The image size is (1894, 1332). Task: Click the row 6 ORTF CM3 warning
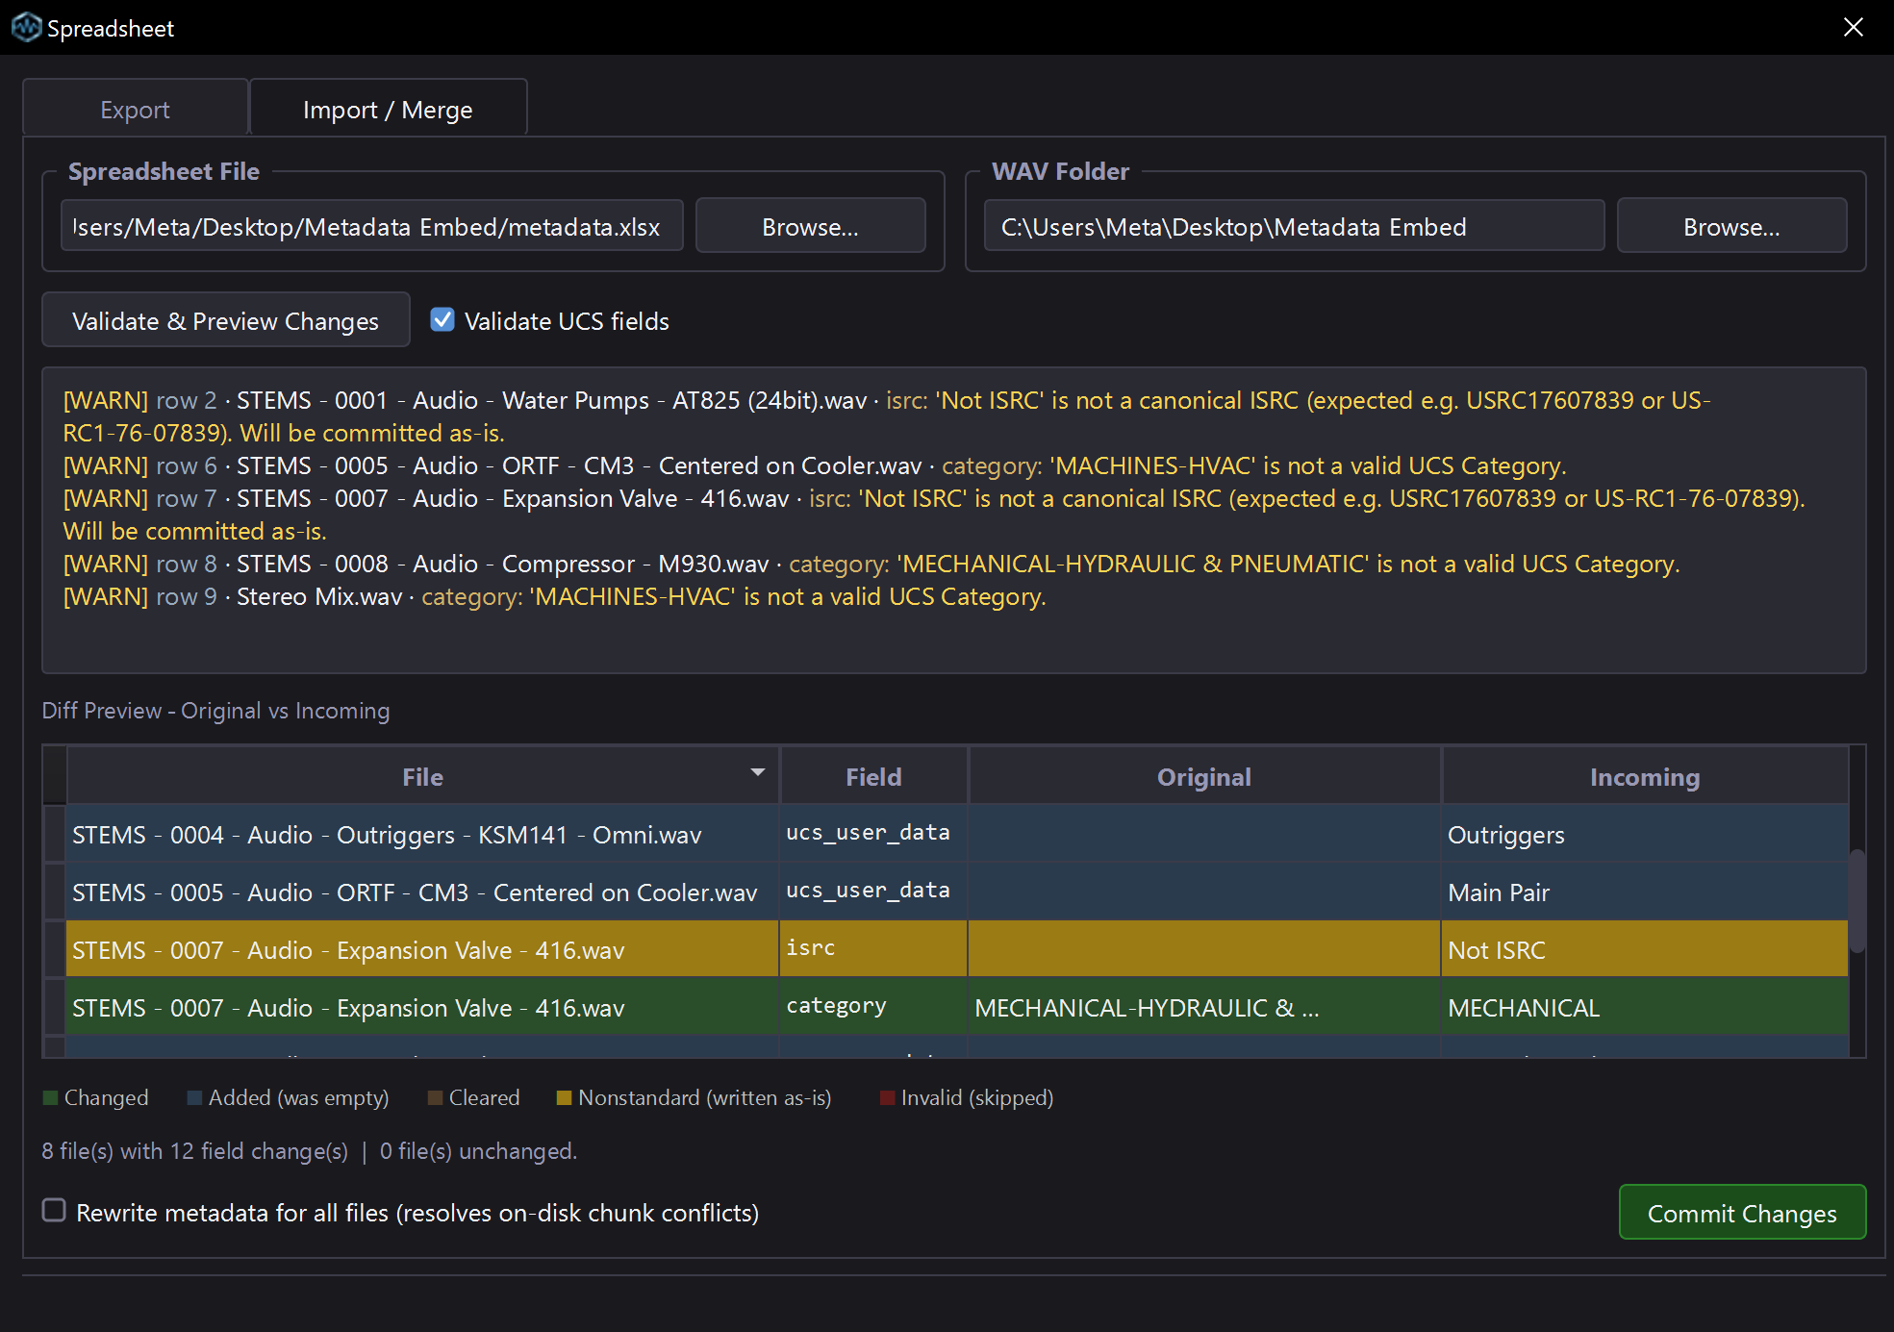coord(815,465)
